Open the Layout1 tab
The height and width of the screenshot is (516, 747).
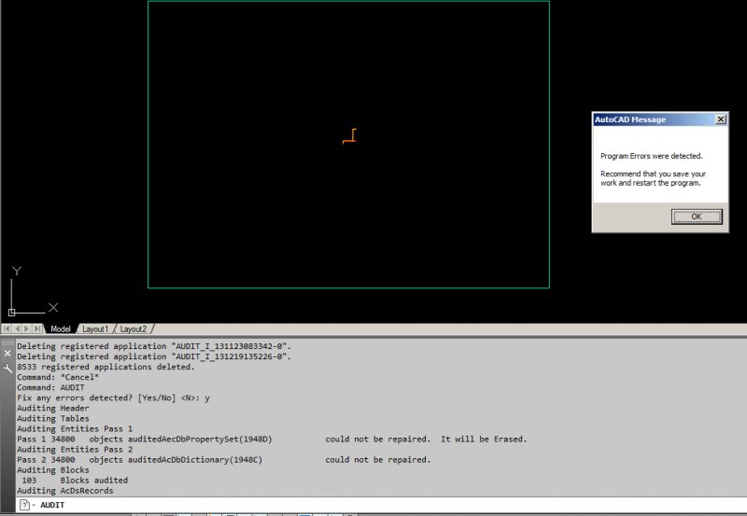(x=95, y=329)
